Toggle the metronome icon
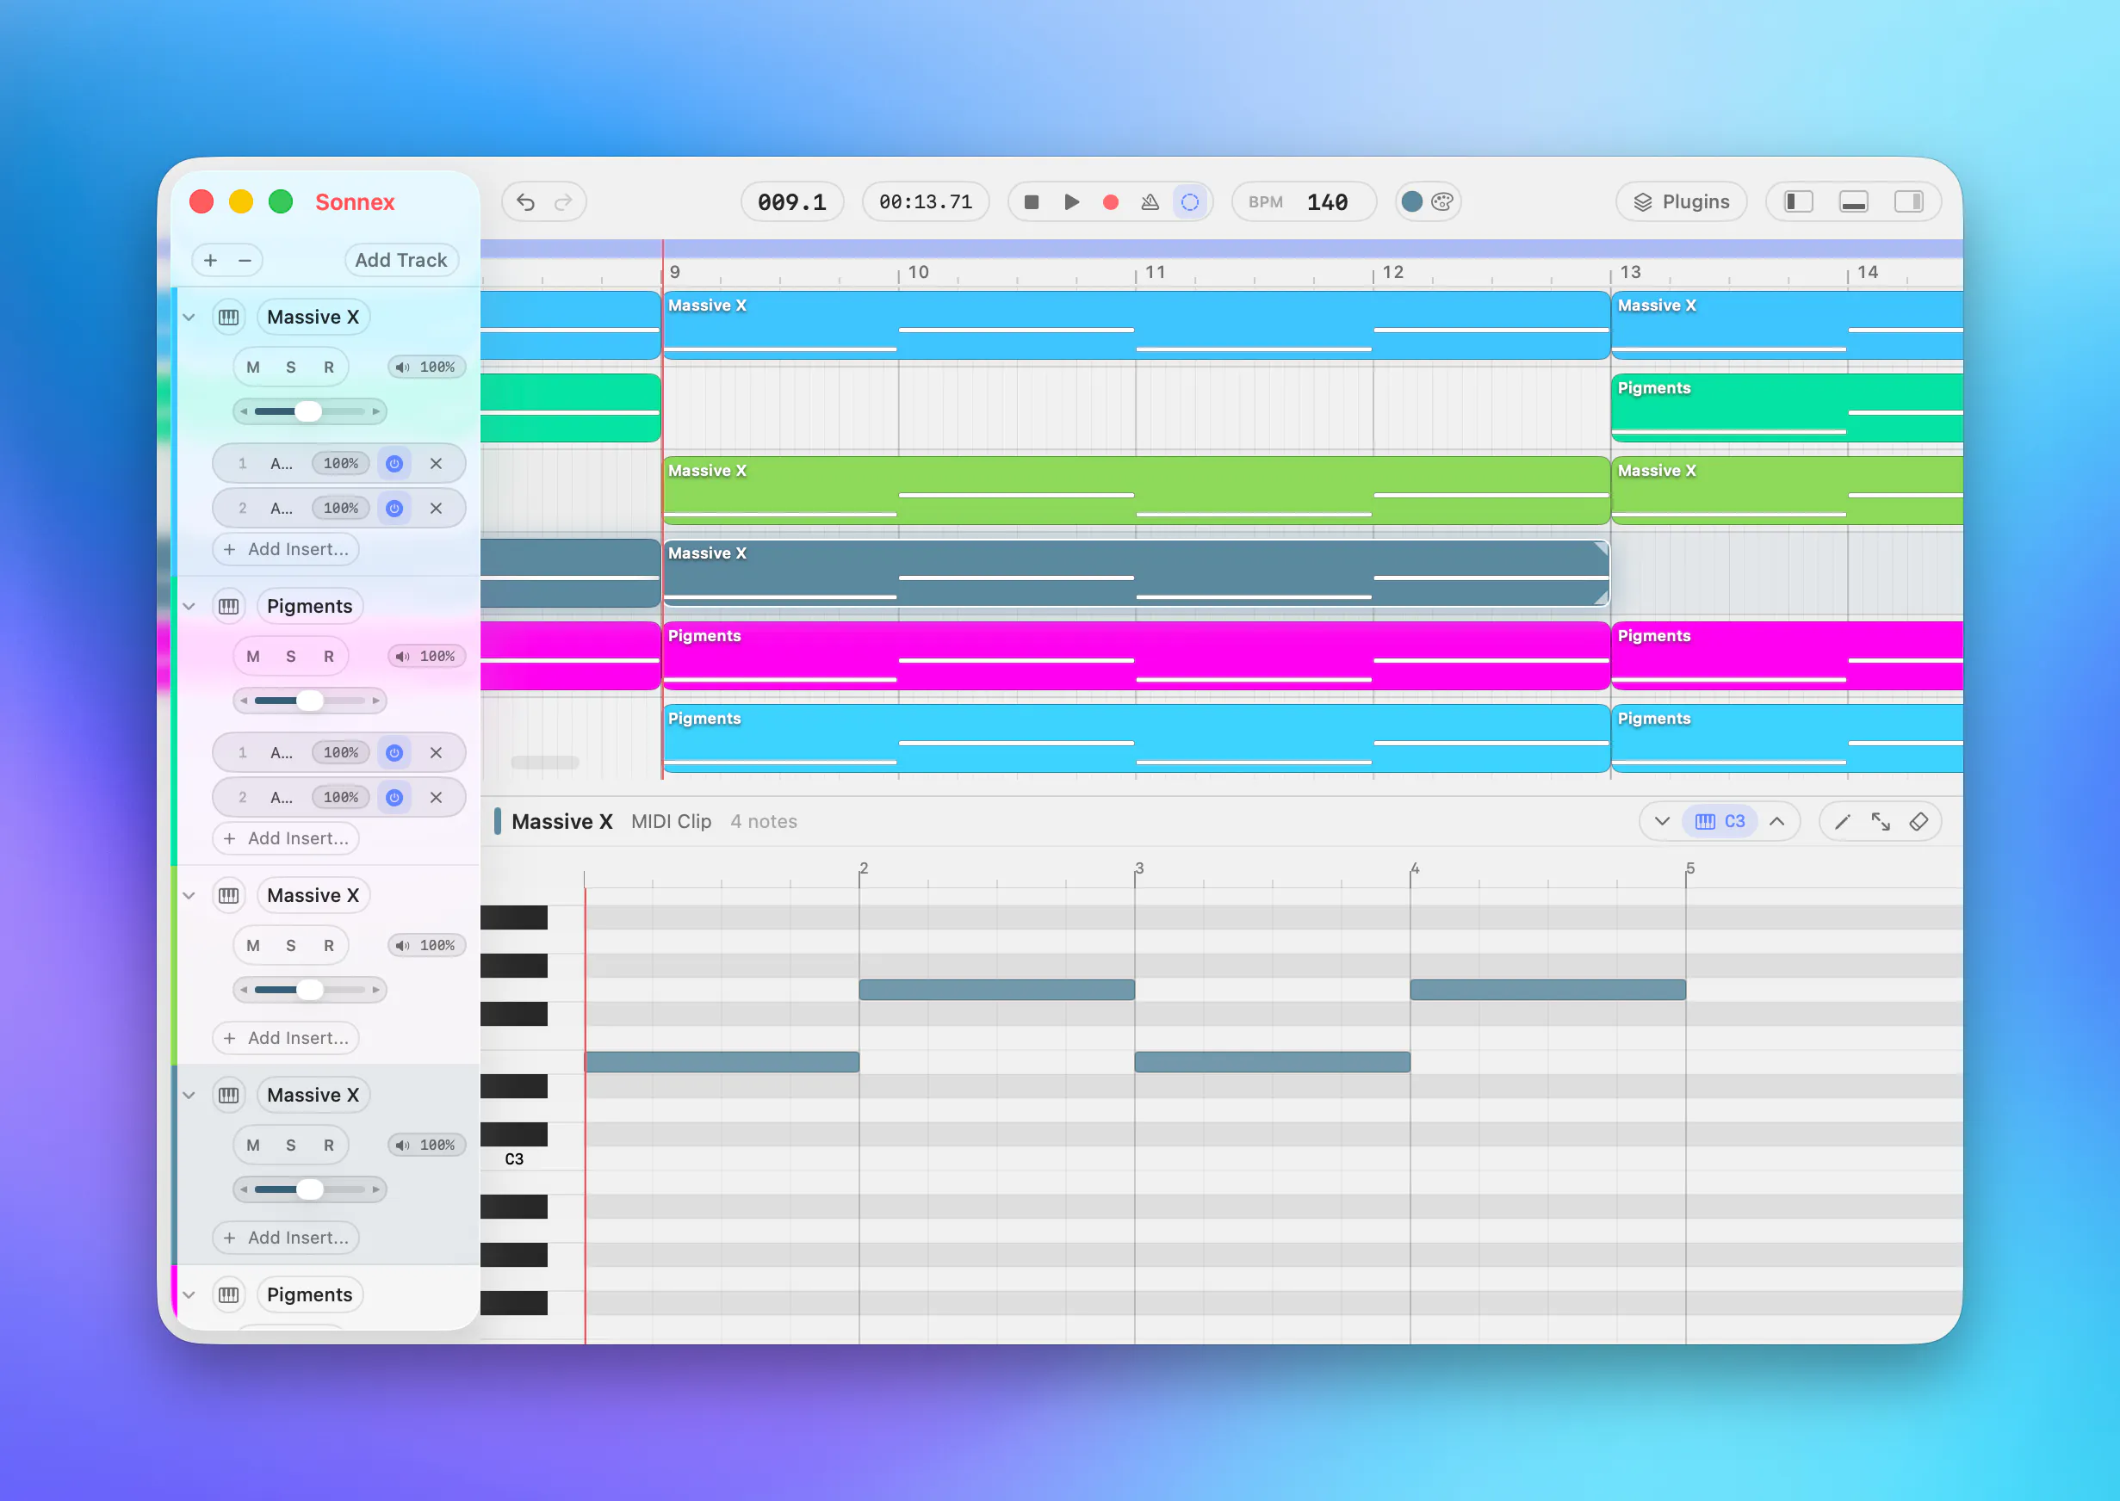2120x1501 pixels. 1150,202
